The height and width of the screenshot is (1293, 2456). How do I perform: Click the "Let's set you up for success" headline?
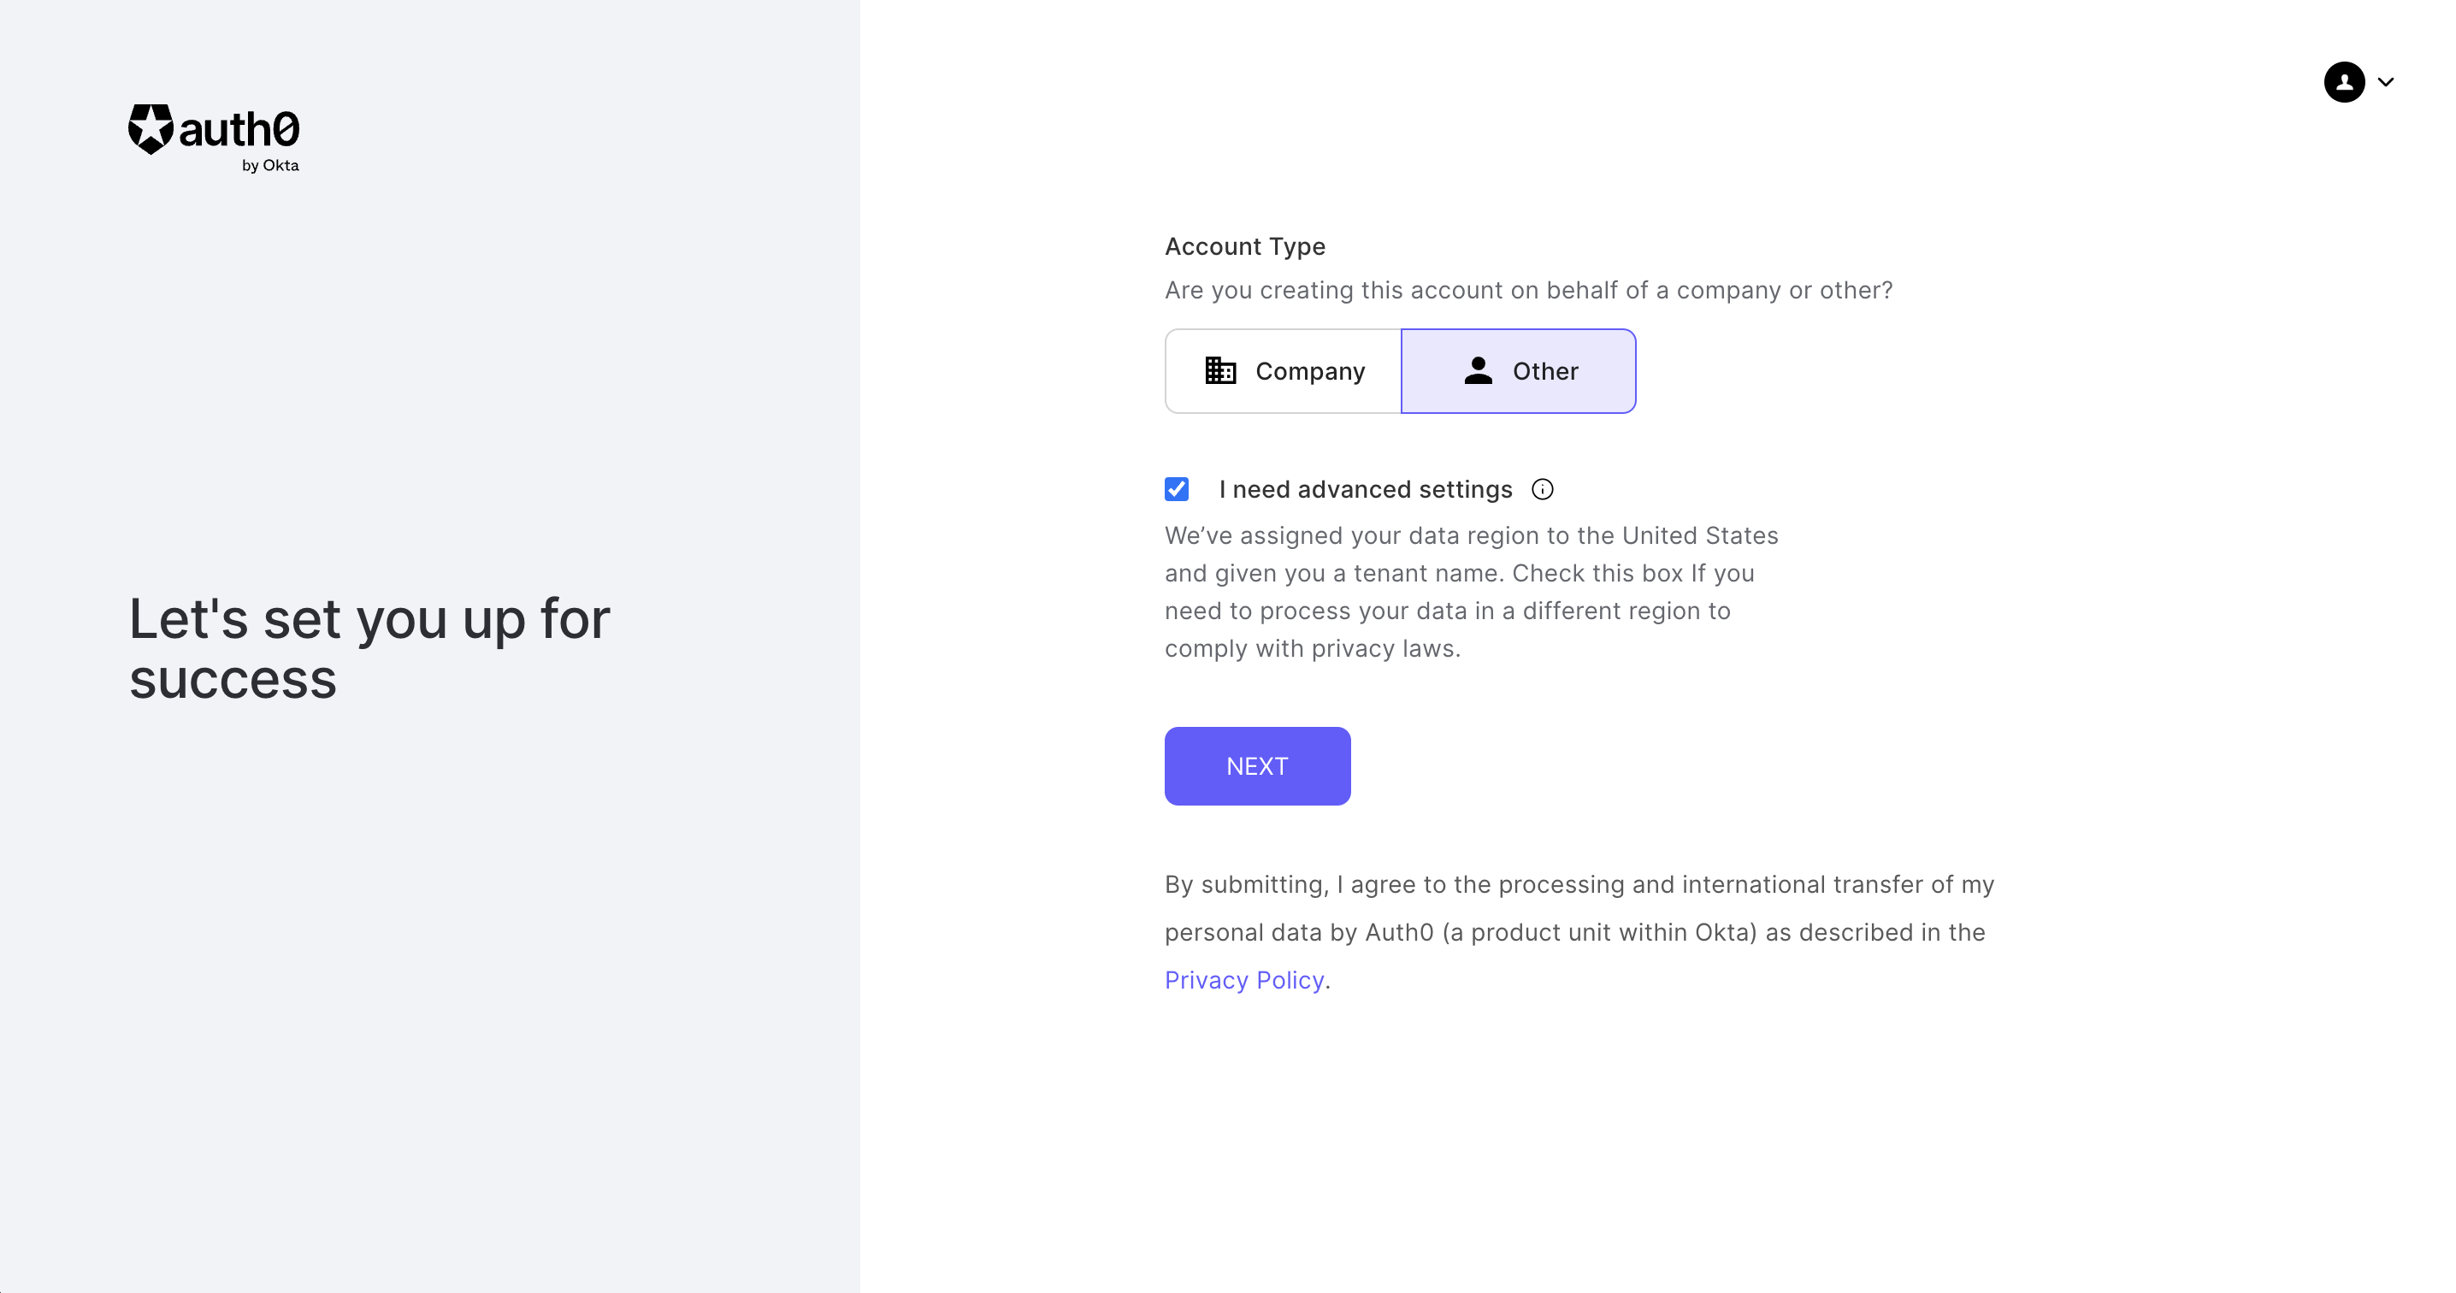(369, 648)
